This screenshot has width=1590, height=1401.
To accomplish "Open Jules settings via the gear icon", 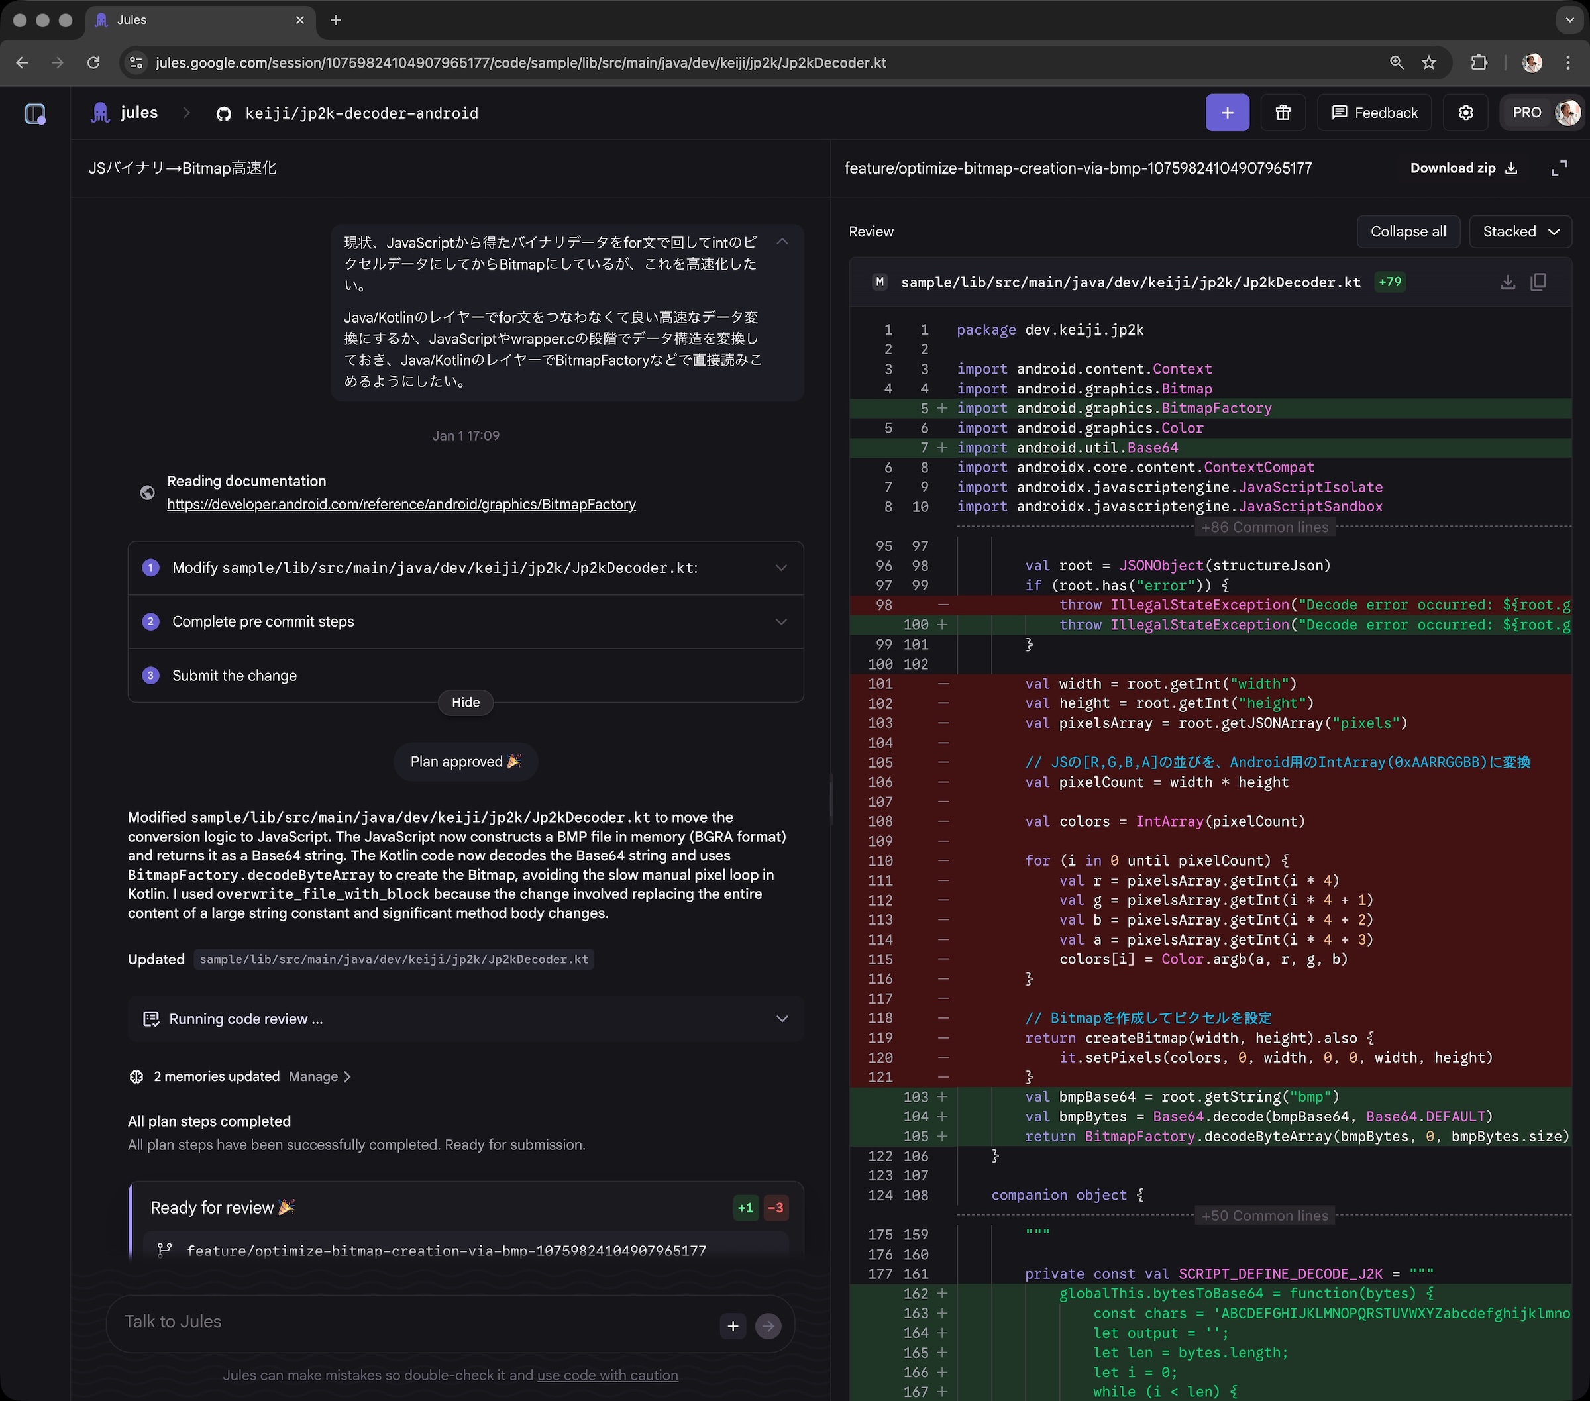I will point(1466,112).
